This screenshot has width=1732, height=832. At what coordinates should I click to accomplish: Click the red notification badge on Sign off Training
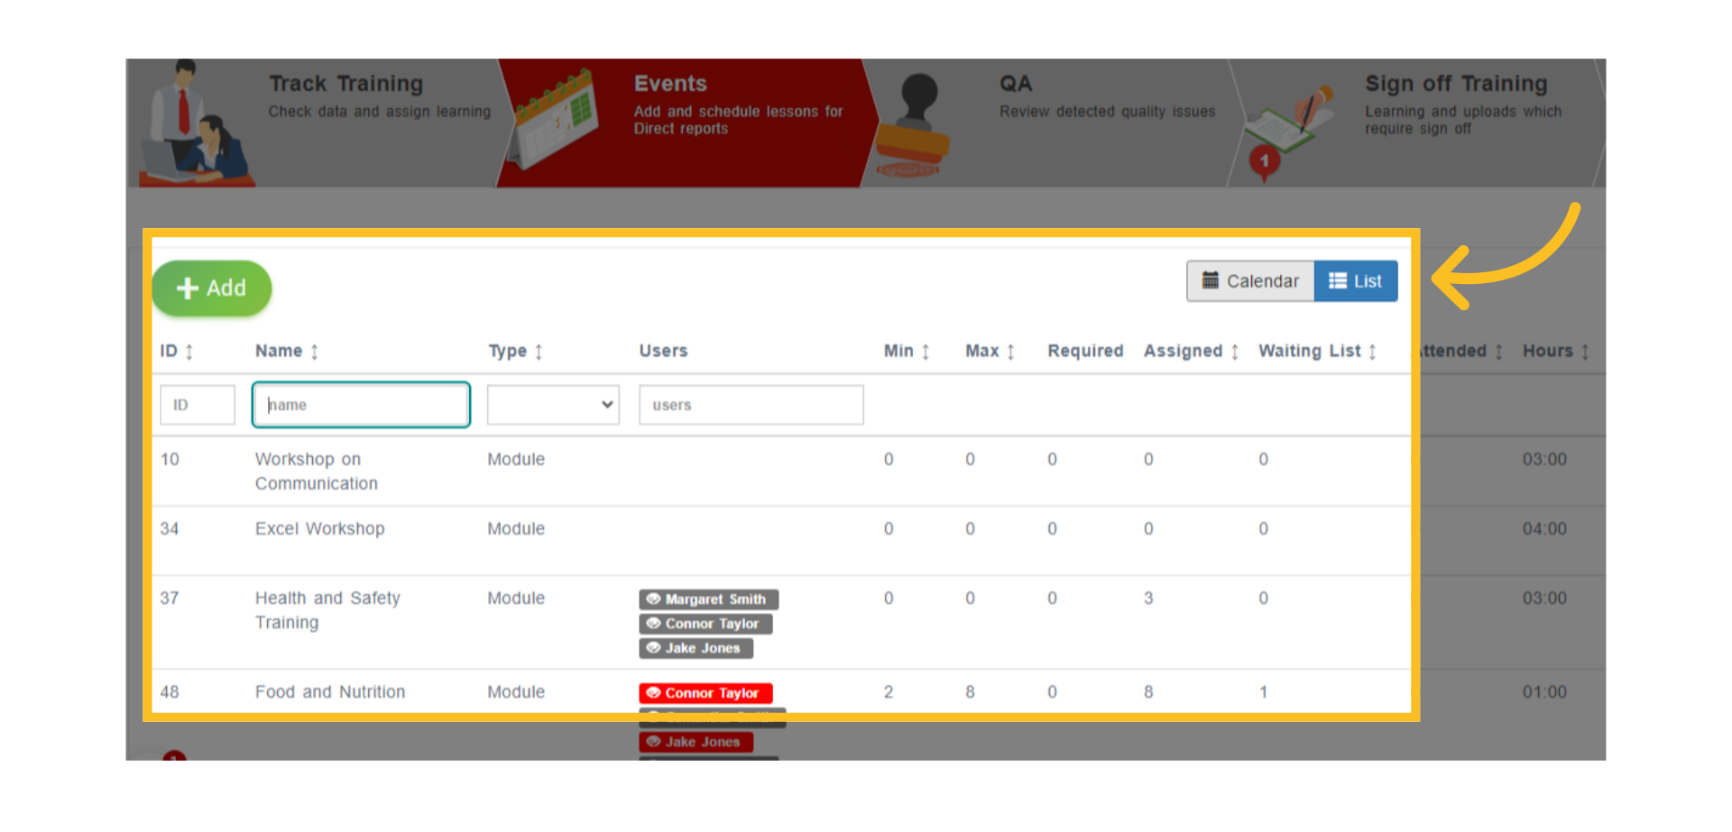[1264, 162]
